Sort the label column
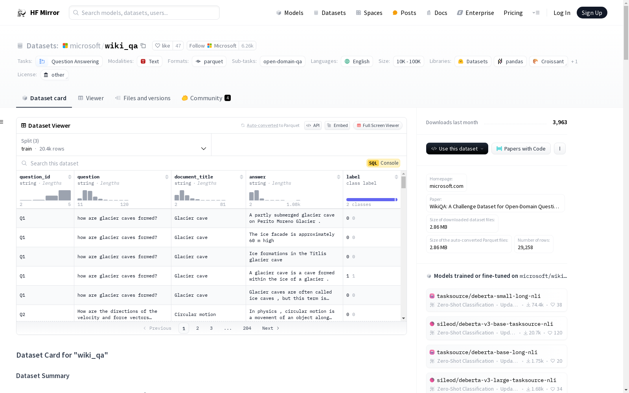The image size is (629, 393). click(x=396, y=177)
